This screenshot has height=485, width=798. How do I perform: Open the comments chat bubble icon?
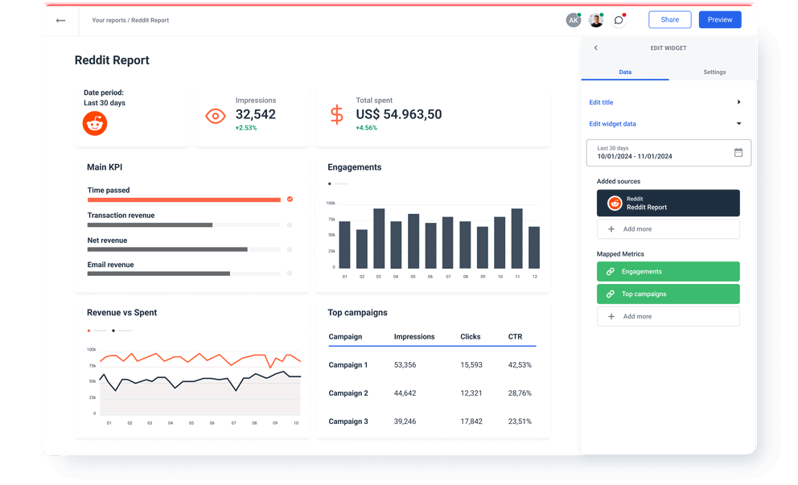pyautogui.click(x=618, y=20)
